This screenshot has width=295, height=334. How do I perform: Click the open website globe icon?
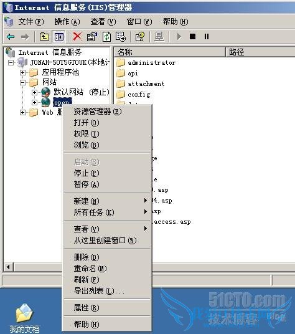45,102
